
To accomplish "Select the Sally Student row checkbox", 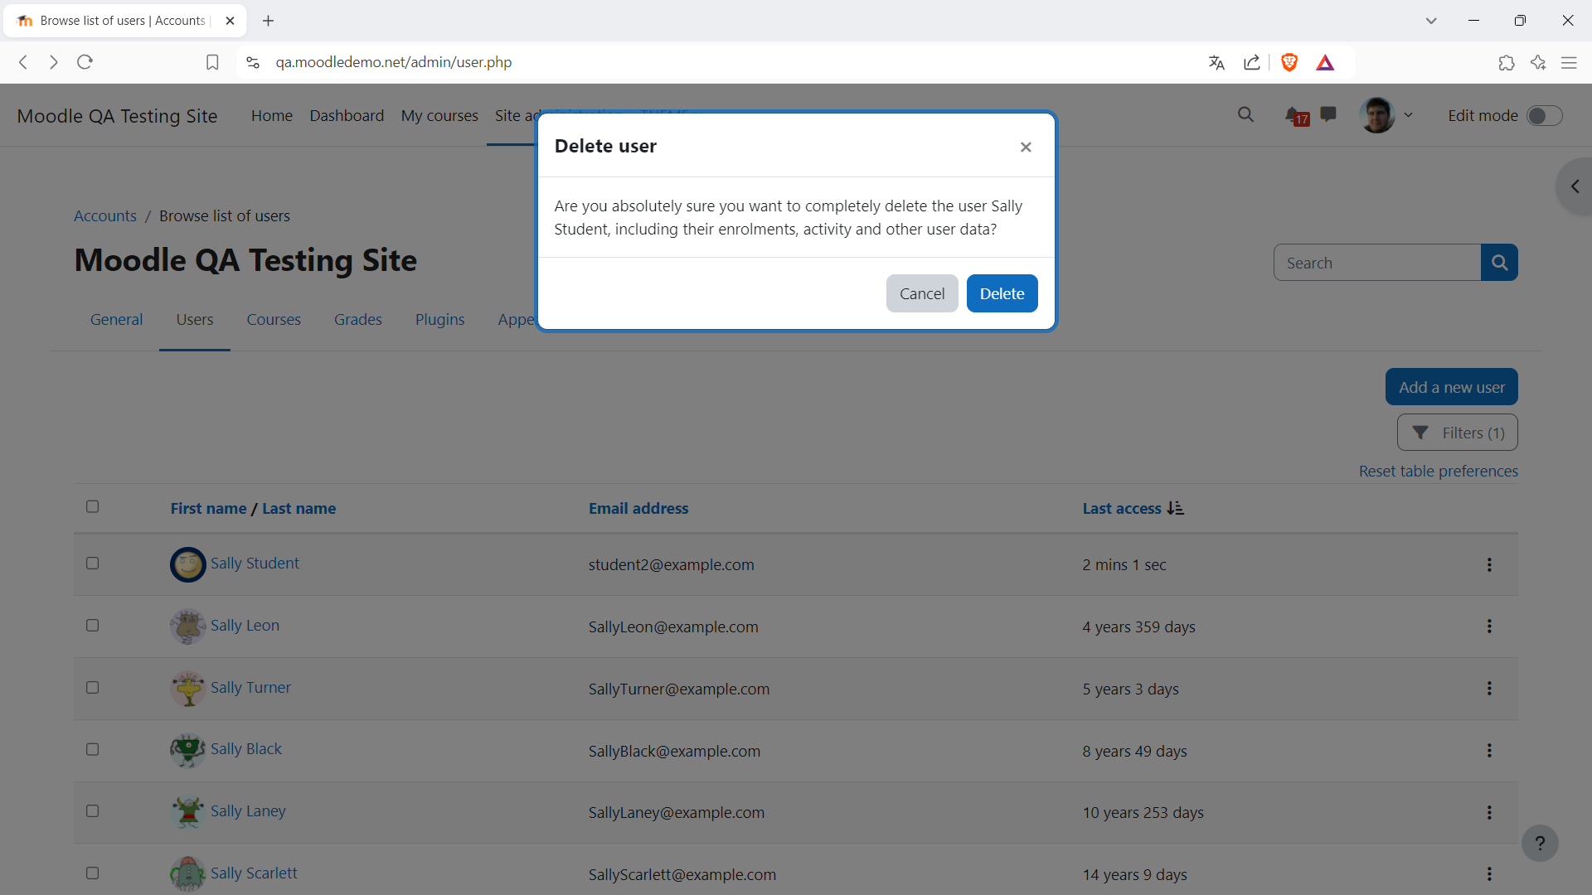I will click(92, 564).
